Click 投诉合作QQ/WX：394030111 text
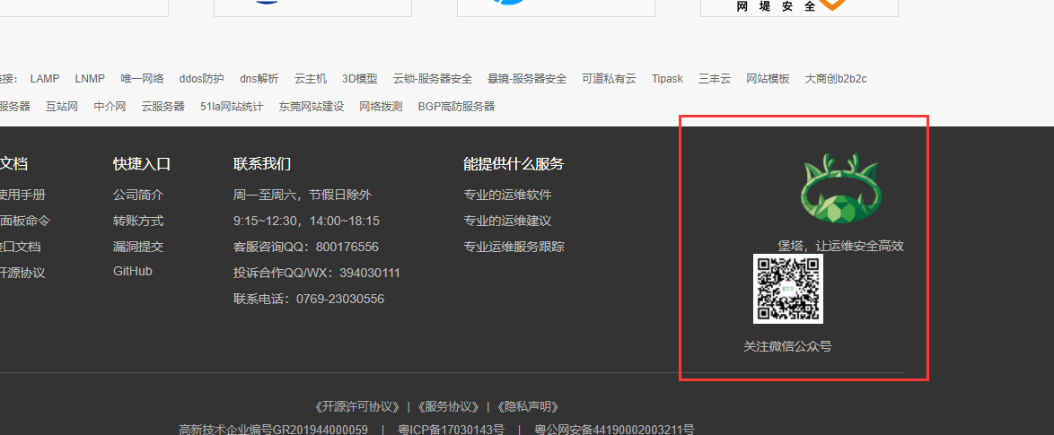Screen dimensions: 1054x435 pos(317,274)
